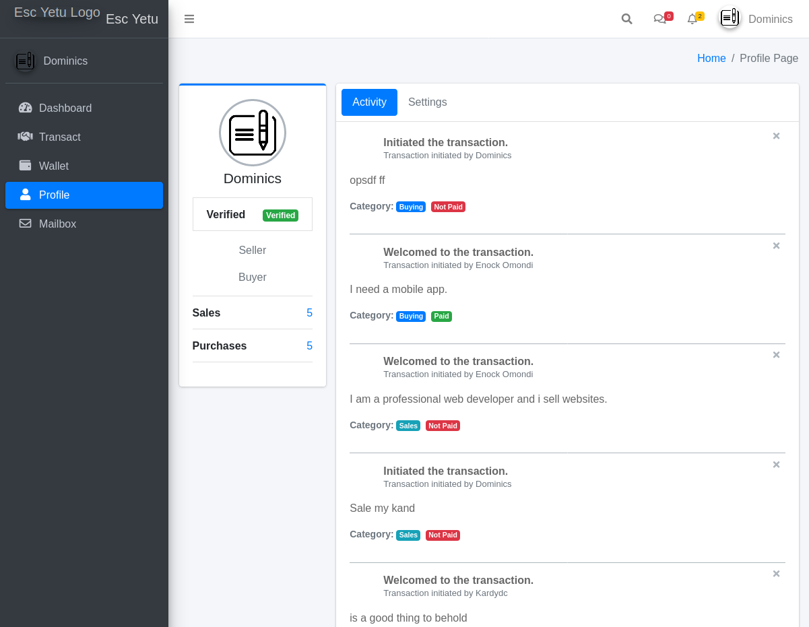Open messages via the chat bubbles icon
This screenshot has width=809, height=627.
(x=660, y=19)
